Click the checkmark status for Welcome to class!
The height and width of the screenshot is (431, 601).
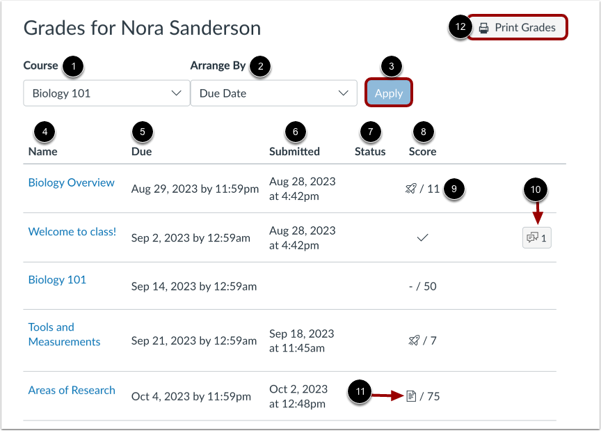click(x=422, y=237)
